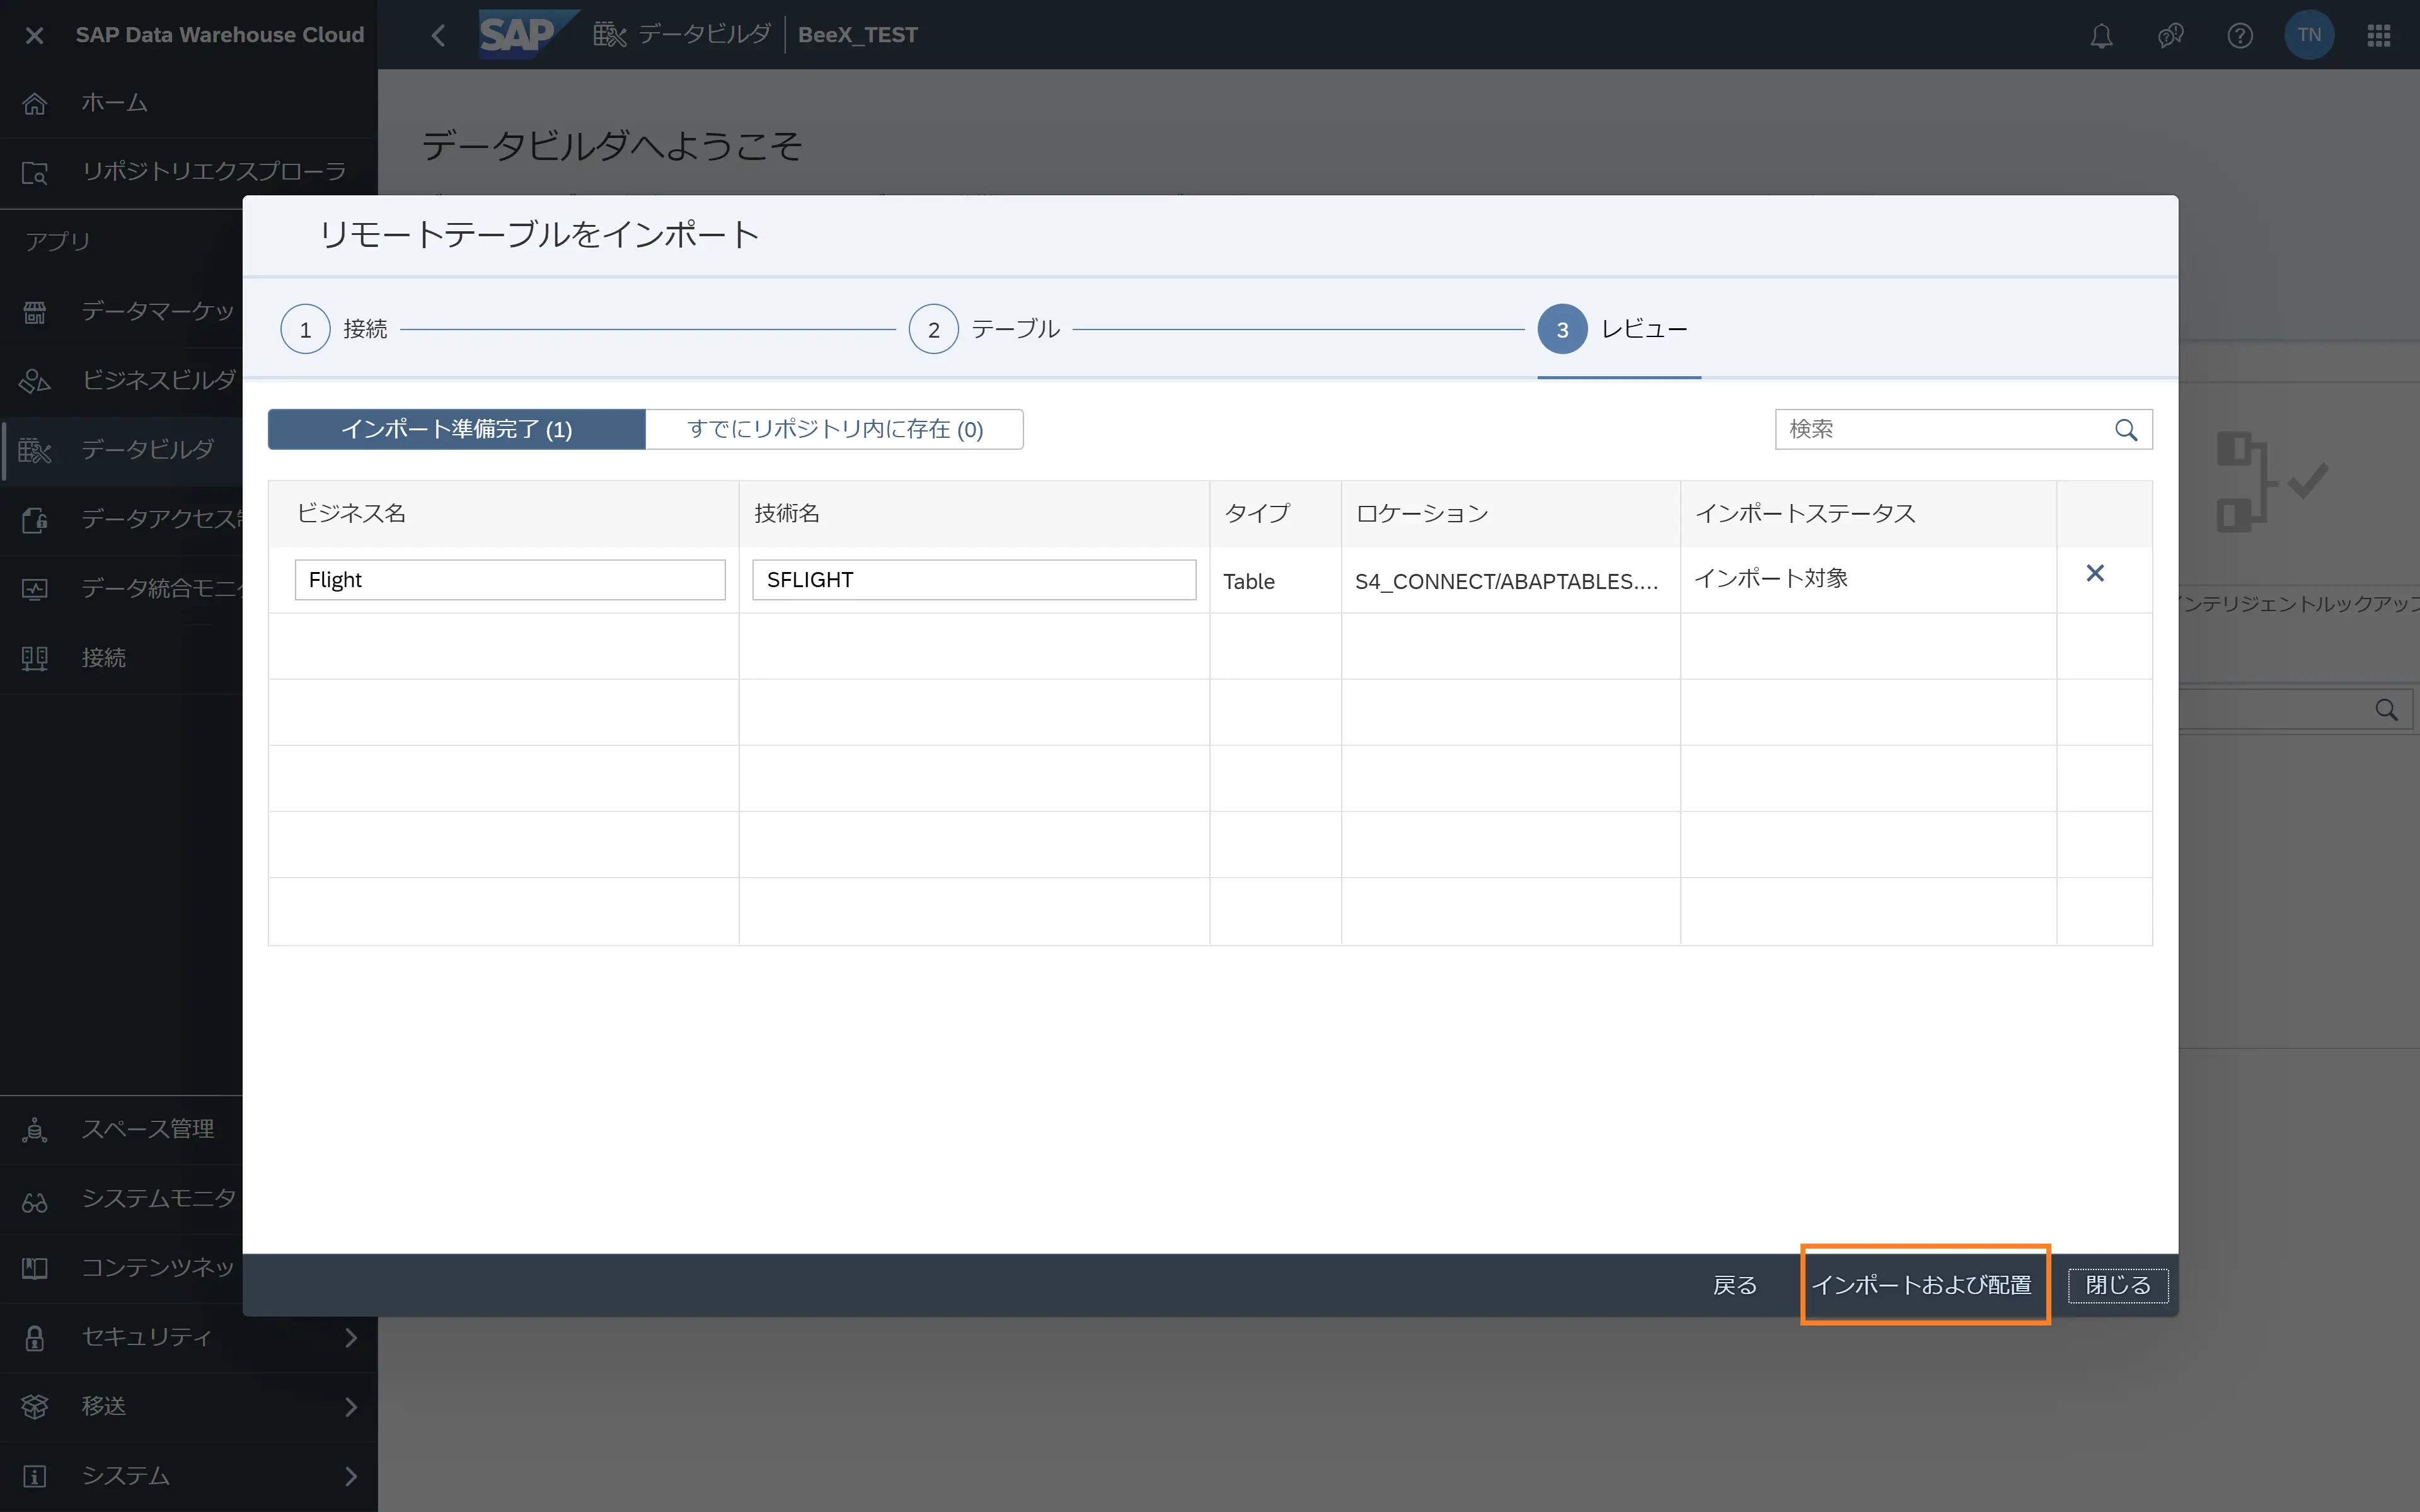
Task: Open the Data Builder sidebar icon
Action: click(x=35, y=450)
